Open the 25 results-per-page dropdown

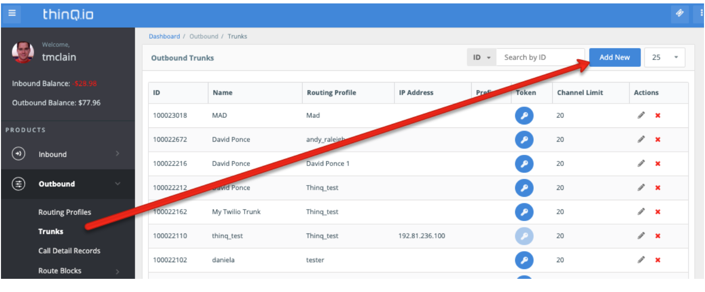tap(665, 57)
